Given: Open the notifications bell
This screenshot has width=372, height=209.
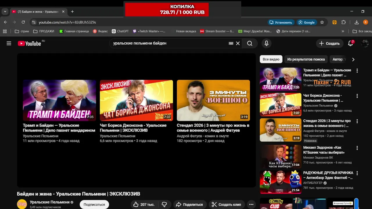Looking at the screenshot, I should [351, 43].
